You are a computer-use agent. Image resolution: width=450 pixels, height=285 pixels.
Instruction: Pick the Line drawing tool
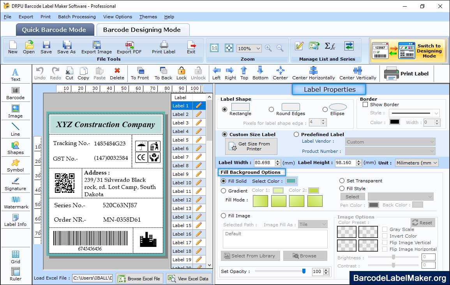coord(16,129)
